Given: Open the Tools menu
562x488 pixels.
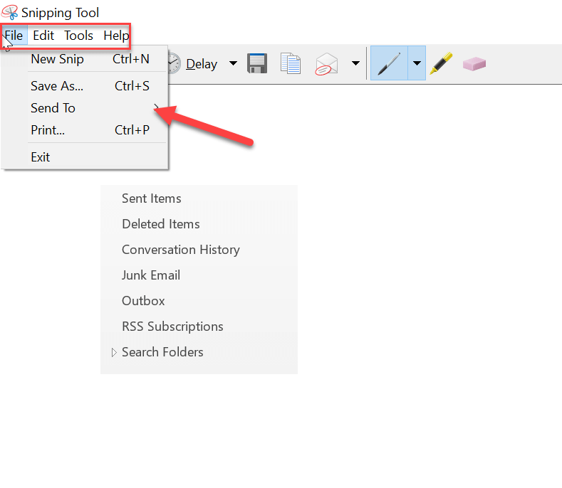Looking at the screenshot, I should tap(78, 36).
